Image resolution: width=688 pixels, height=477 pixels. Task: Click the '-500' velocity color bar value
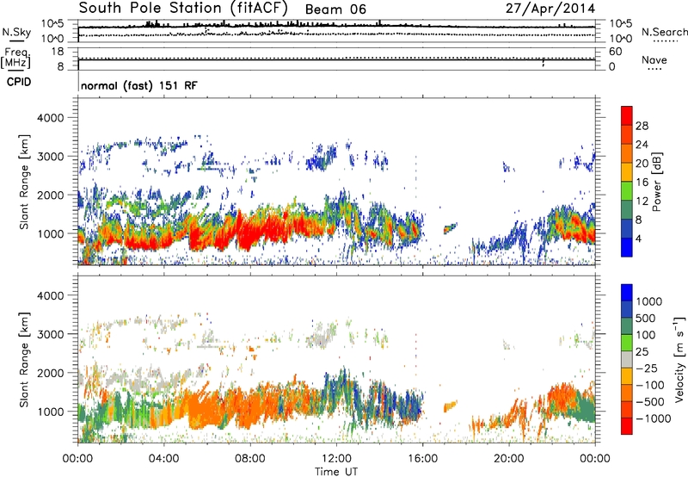click(649, 401)
